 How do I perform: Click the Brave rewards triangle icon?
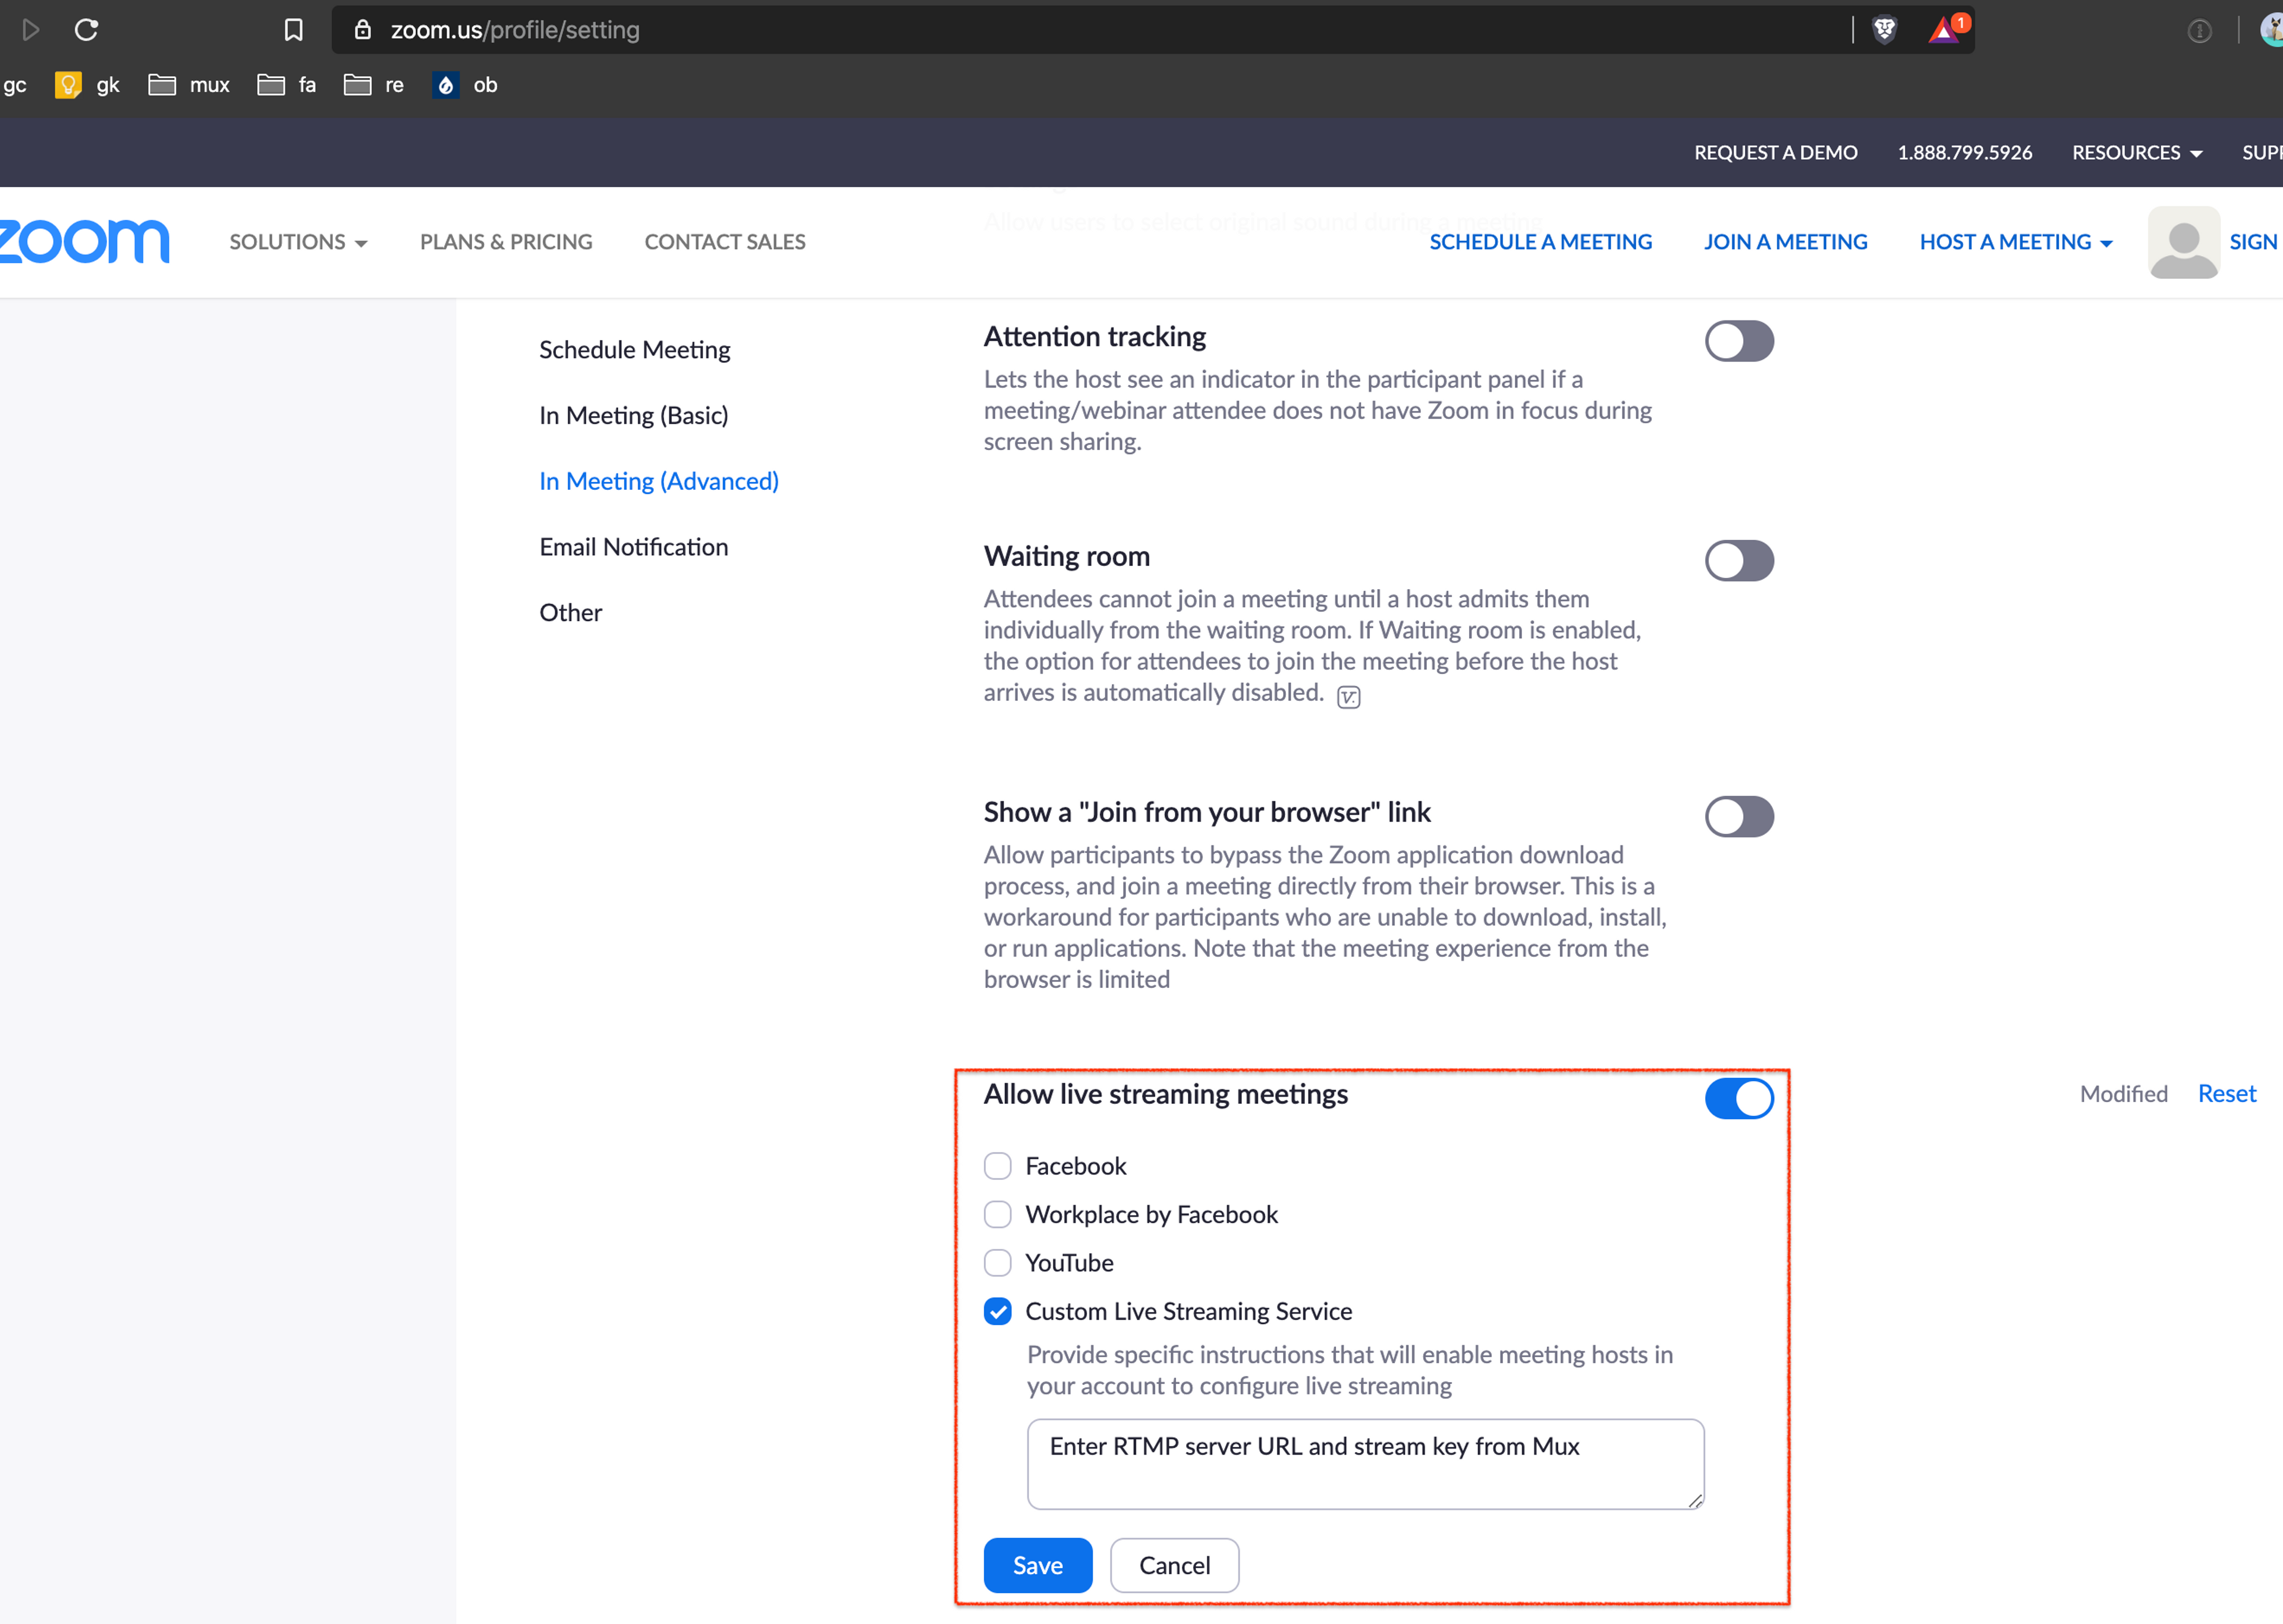1943,30
